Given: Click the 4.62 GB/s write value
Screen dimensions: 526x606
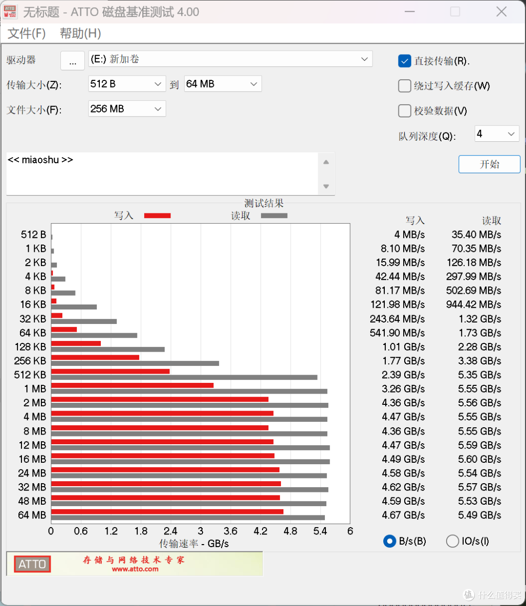Looking at the screenshot, I should coord(403,487).
